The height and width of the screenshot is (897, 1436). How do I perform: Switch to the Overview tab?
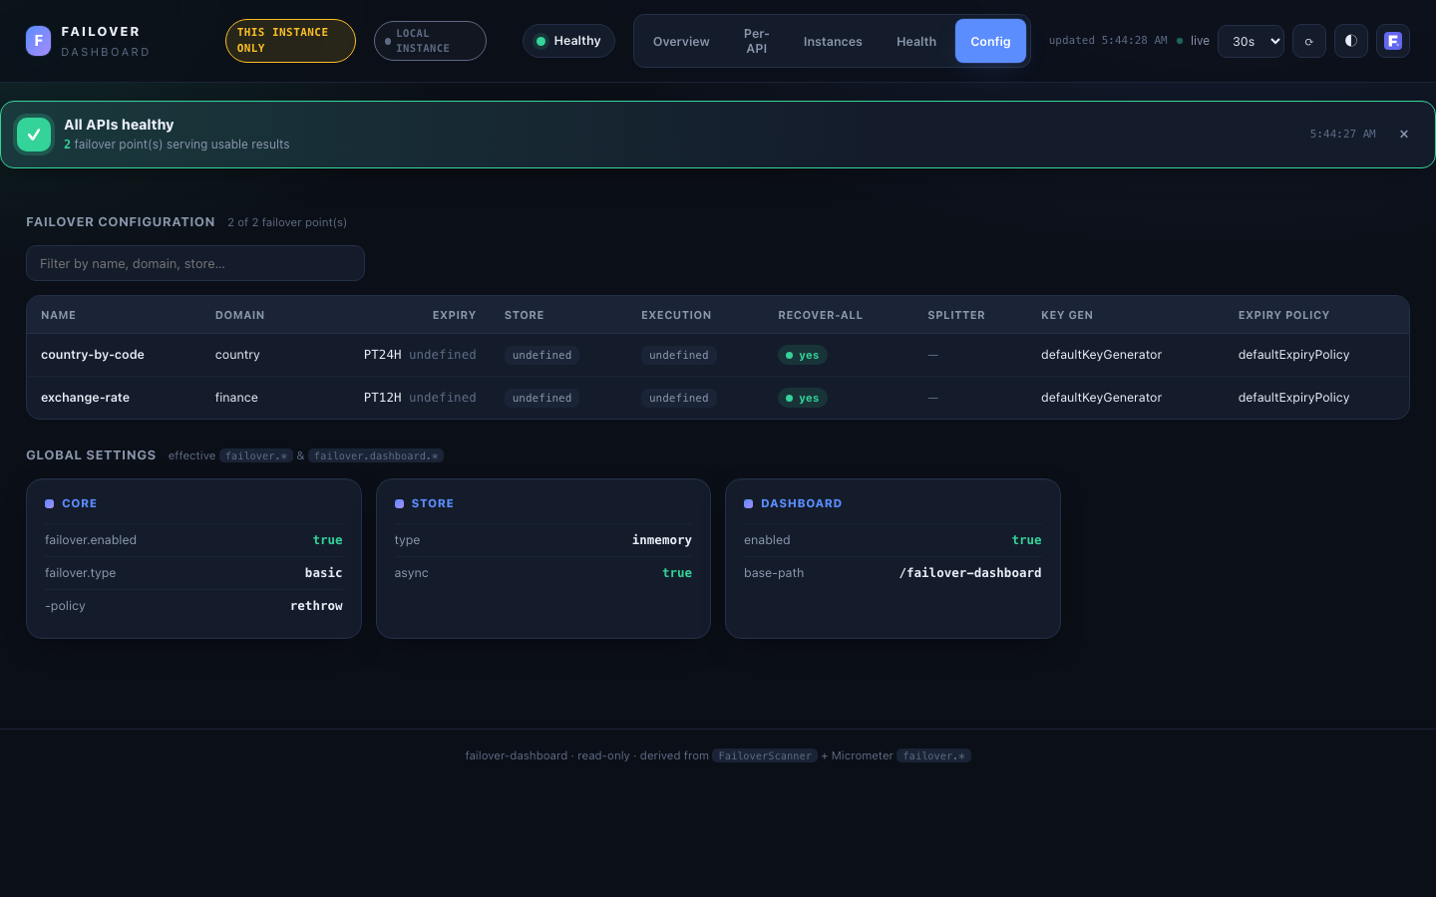point(681,41)
